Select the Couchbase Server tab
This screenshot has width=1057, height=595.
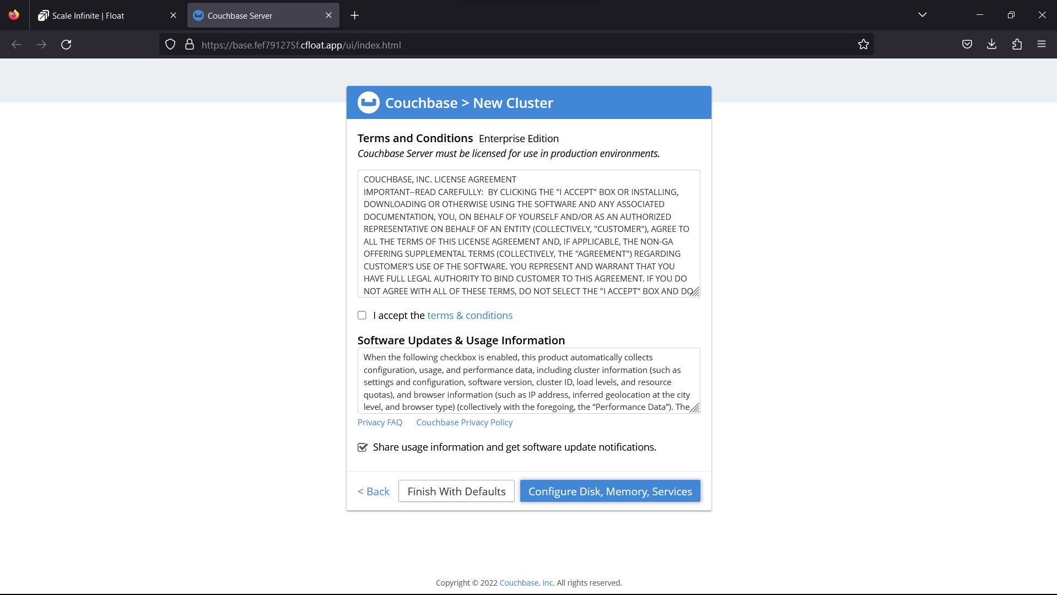click(263, 15)
